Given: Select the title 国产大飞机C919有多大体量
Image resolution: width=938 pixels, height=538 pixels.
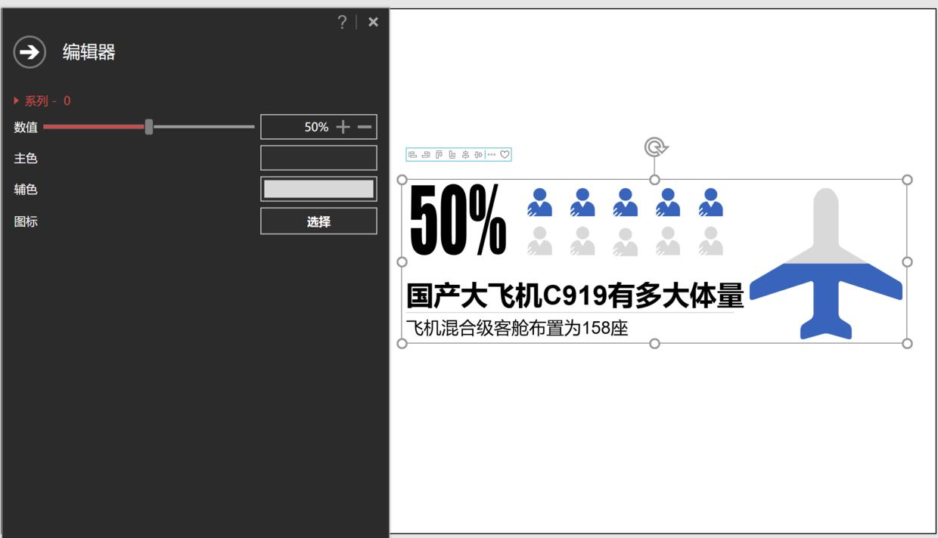Looking at the screenshot, I should (x=575, y=295).
